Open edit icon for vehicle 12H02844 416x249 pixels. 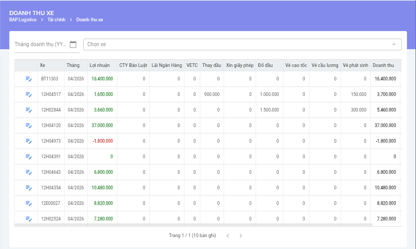coord(29,110)
